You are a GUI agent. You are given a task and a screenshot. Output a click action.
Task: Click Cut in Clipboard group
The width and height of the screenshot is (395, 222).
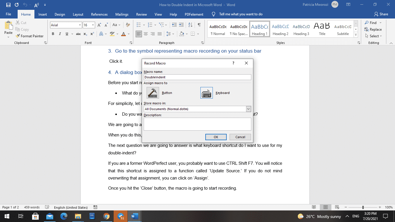pos(21,23)
